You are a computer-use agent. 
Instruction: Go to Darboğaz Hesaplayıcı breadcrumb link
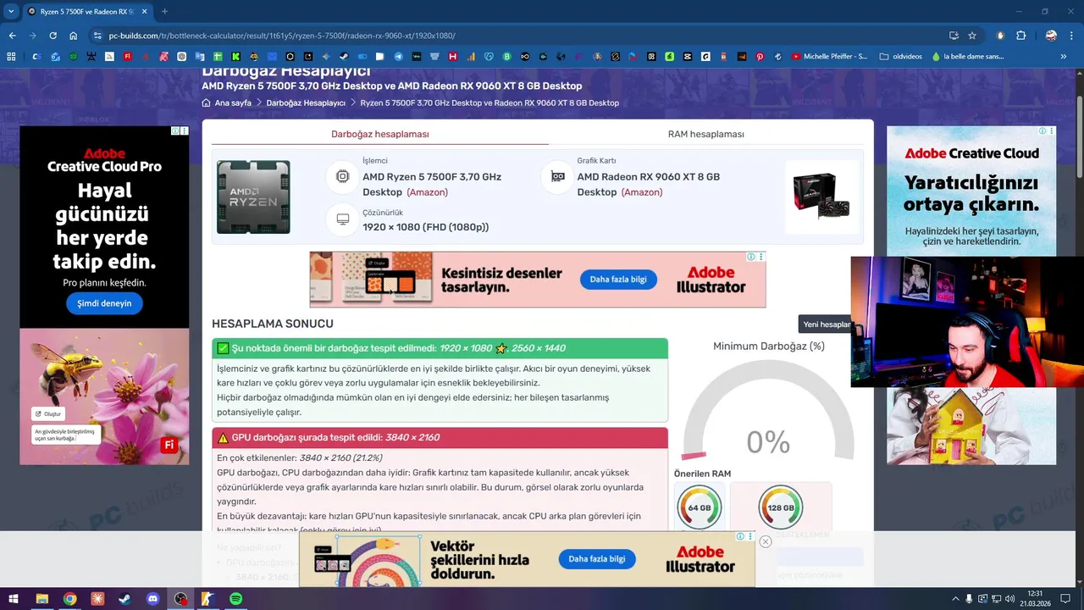pos(306,103)
